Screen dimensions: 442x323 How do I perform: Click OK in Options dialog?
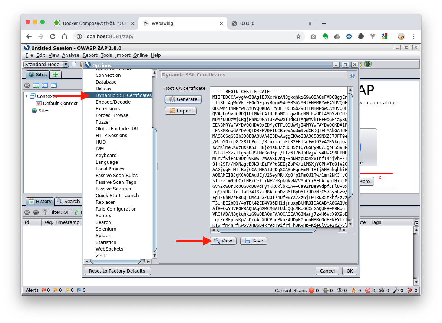point(350,271)
